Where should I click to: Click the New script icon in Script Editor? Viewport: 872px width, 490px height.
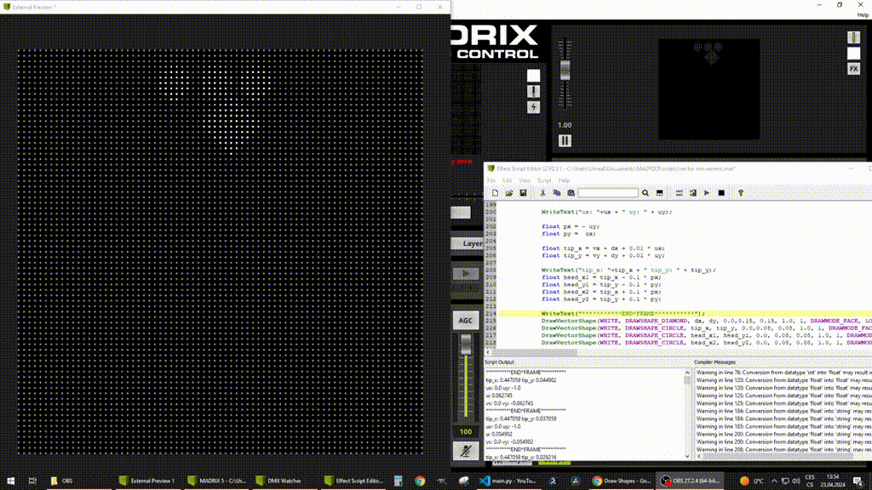pos(496,193)
